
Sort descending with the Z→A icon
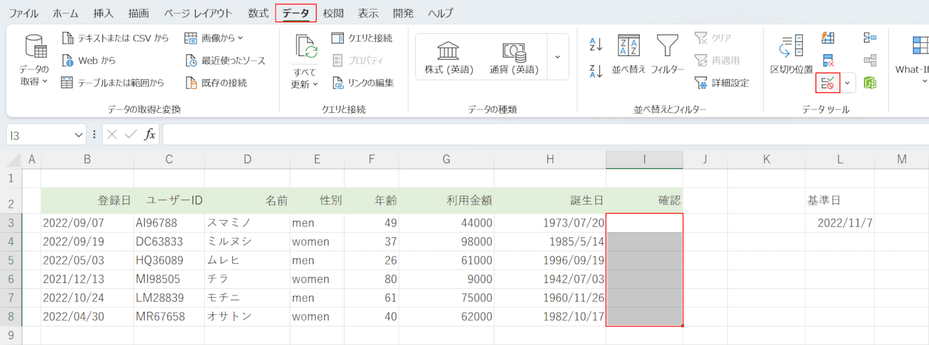pos(595,71)
